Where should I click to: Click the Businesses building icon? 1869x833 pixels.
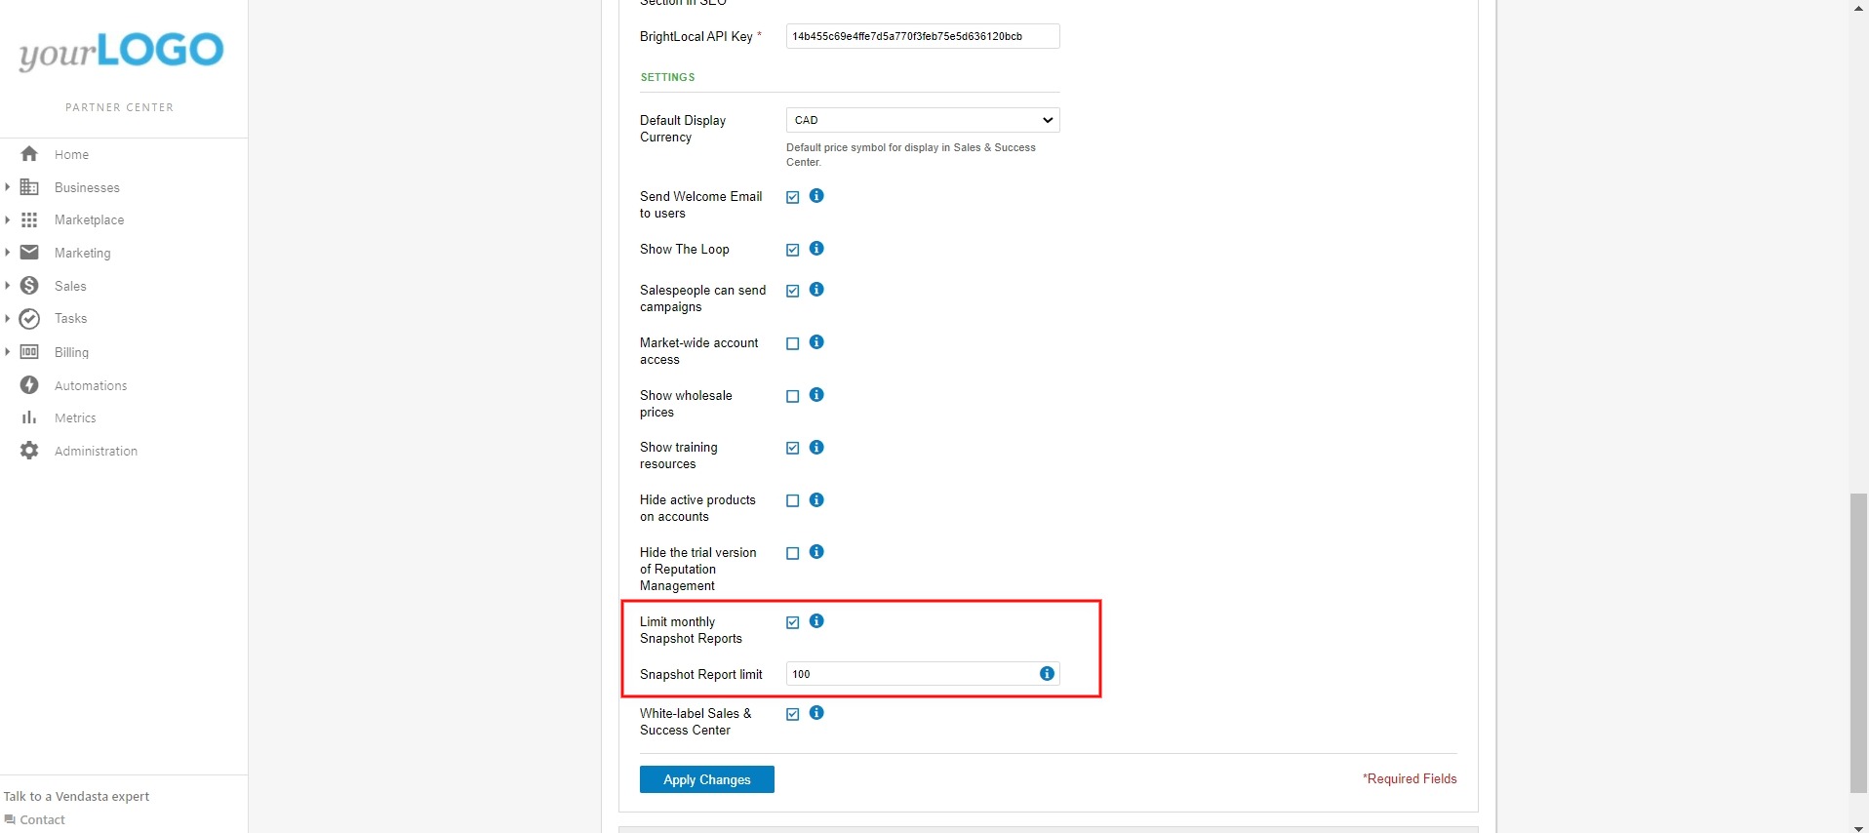pos(29,187)
